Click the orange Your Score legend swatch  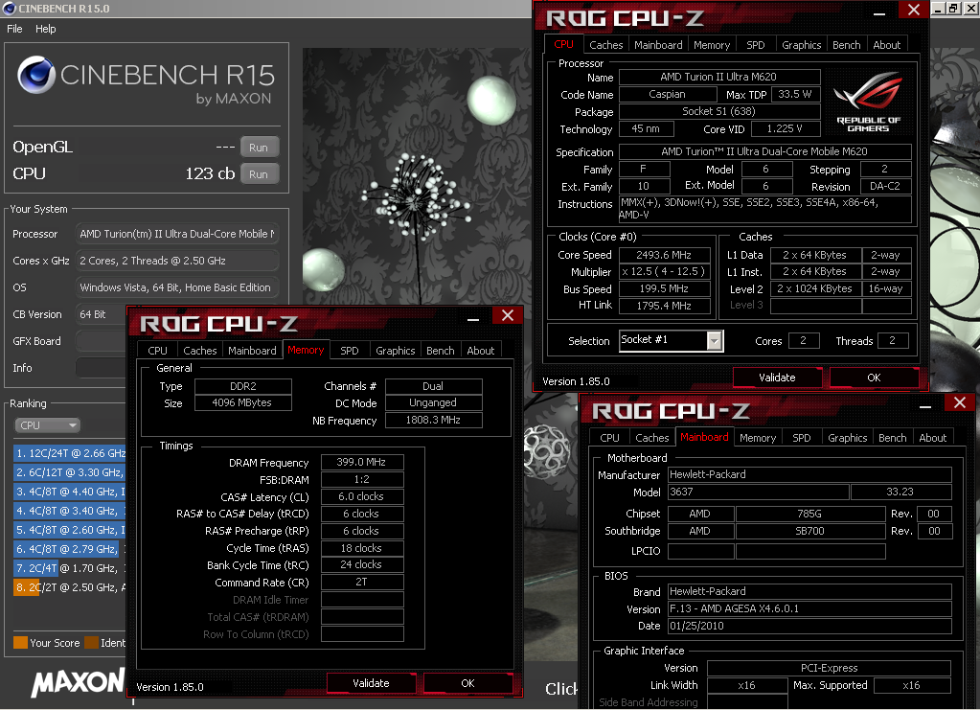coord(21,643)
